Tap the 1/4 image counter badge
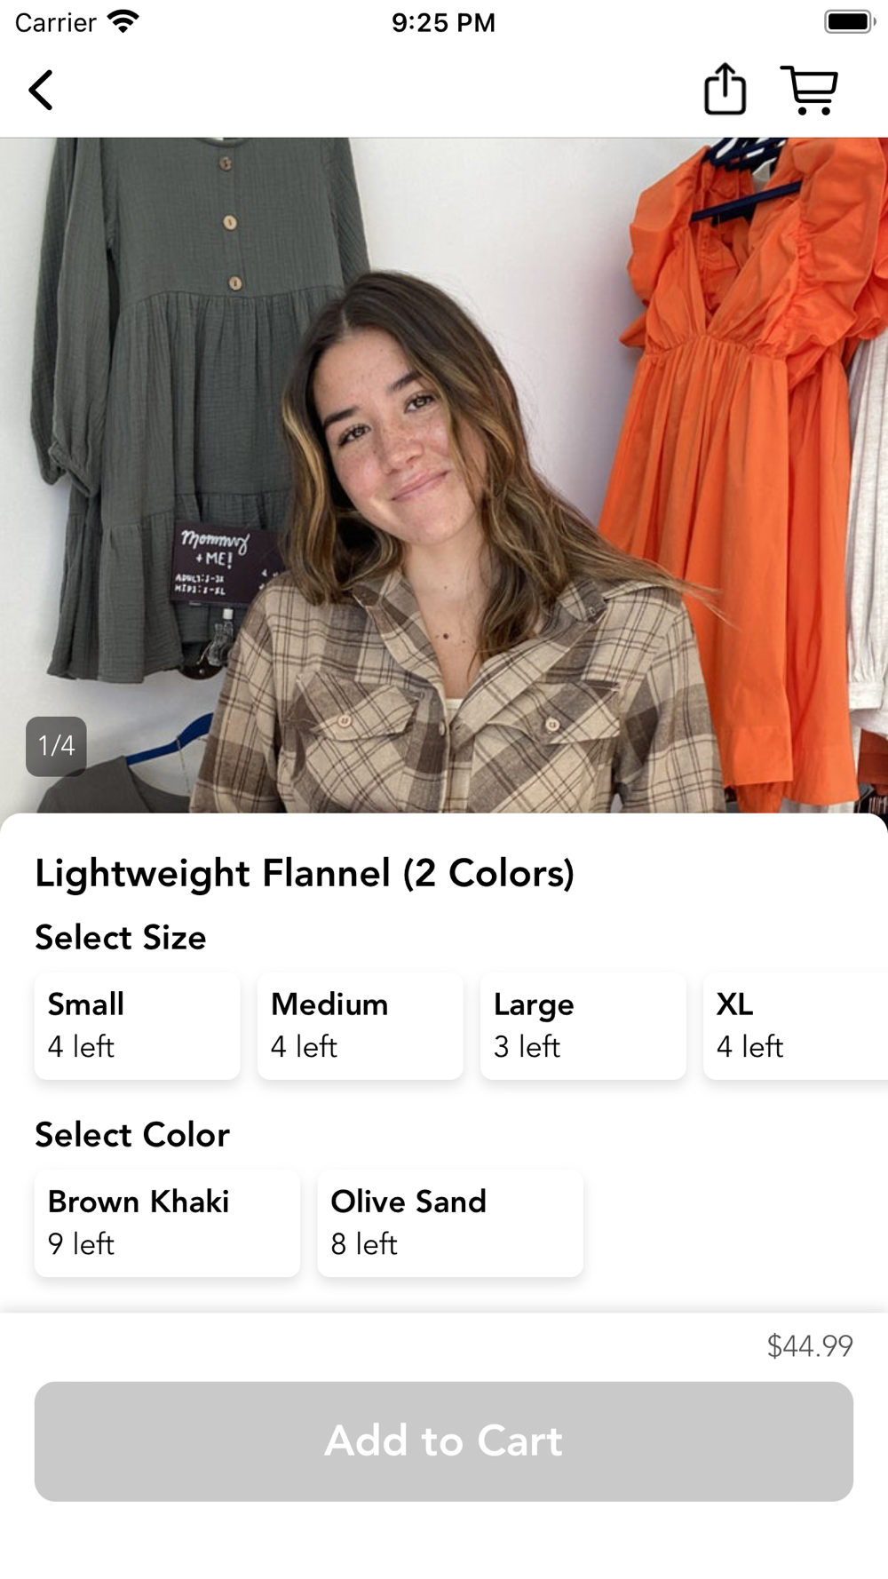Viewport: 888px width, 1579px height. pos(56,746)
